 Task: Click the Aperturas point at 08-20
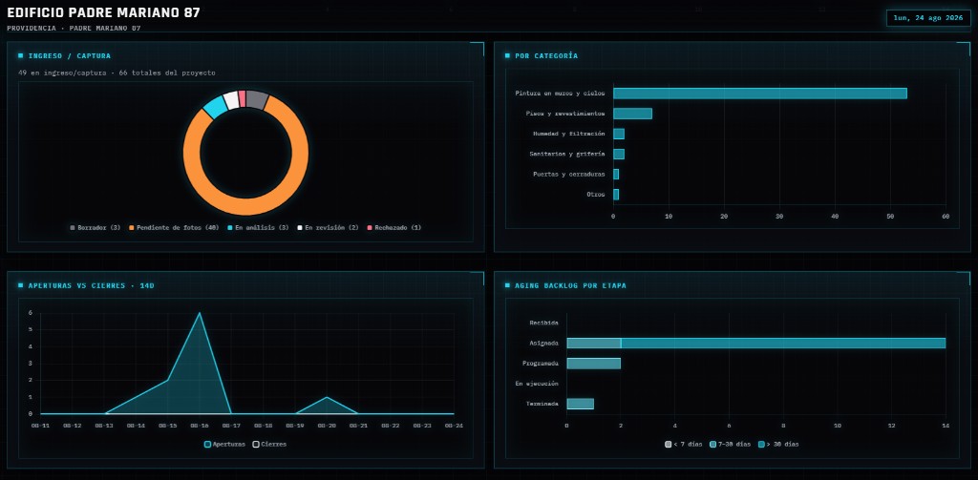pos(327,397)
